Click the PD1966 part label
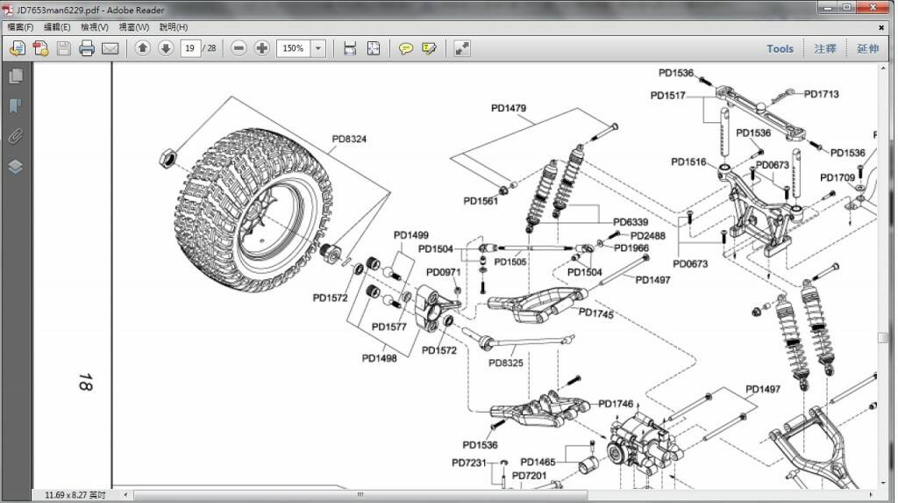This screenshot has height=503, width=898. click(x=631, y=248)
